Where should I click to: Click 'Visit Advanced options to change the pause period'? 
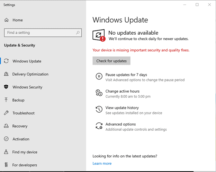[x=145, y=80]
